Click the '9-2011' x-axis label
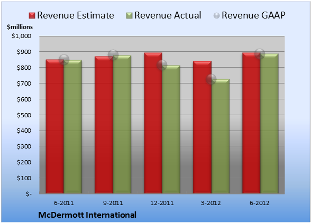311x223 pixels. (x=113, y=203)
